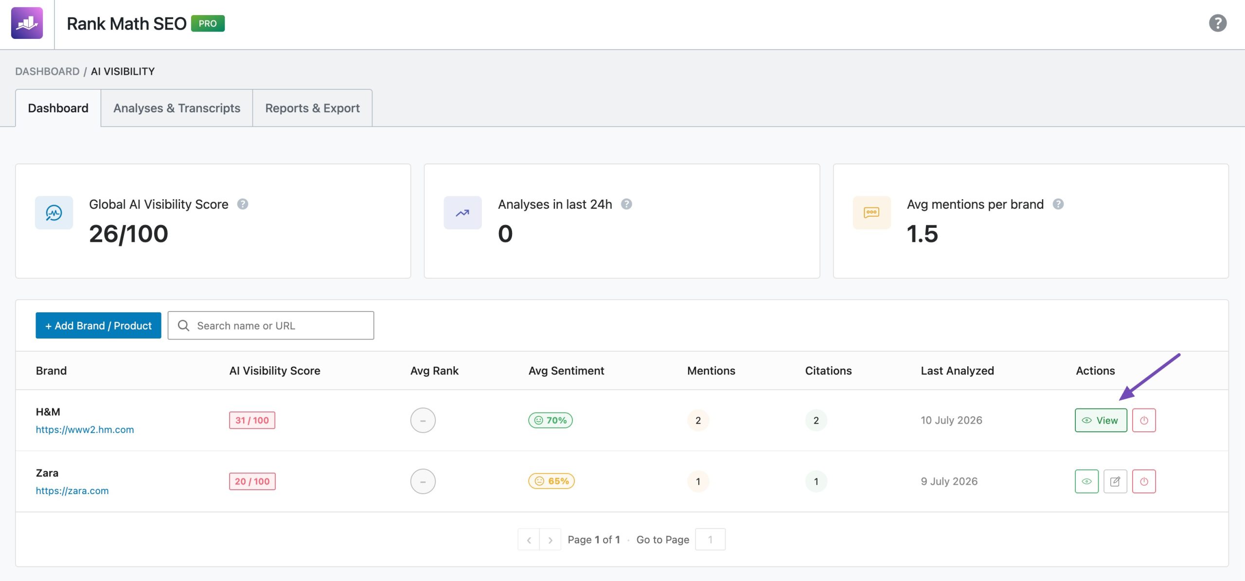Click the Avg Rank dash for Zara

(423, 481)
